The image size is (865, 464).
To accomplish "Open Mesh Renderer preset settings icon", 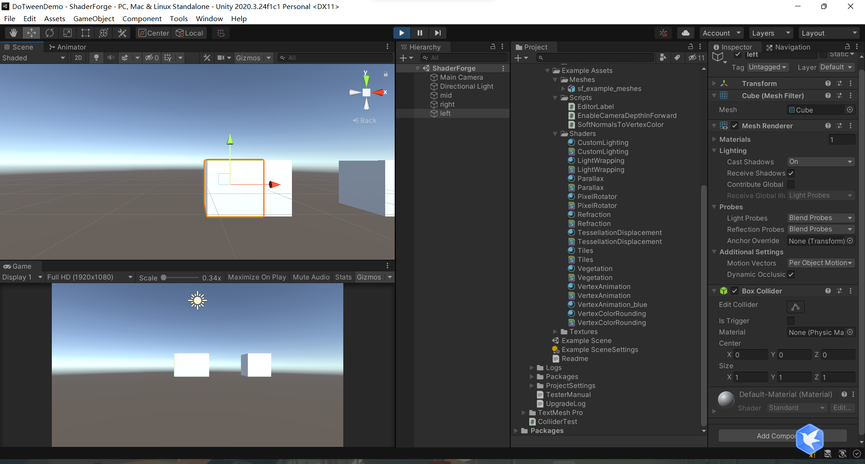I will (839, 126).
